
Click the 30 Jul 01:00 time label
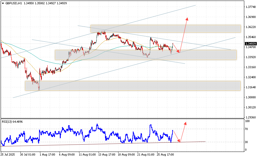(x=28, y=155)
